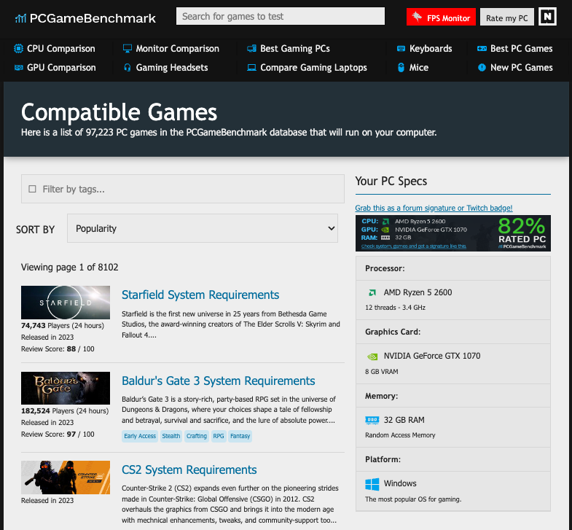This screenshot has width=572, height=530.
Task: Click the NVIDIA logo beside GeForce GTX 1070
Action: coord(372,356)
